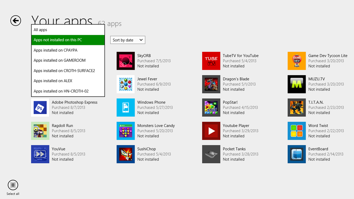This screenshot has height=199, width=354.
Task: Click the EventBoard title text
Action: coord(318,149)
